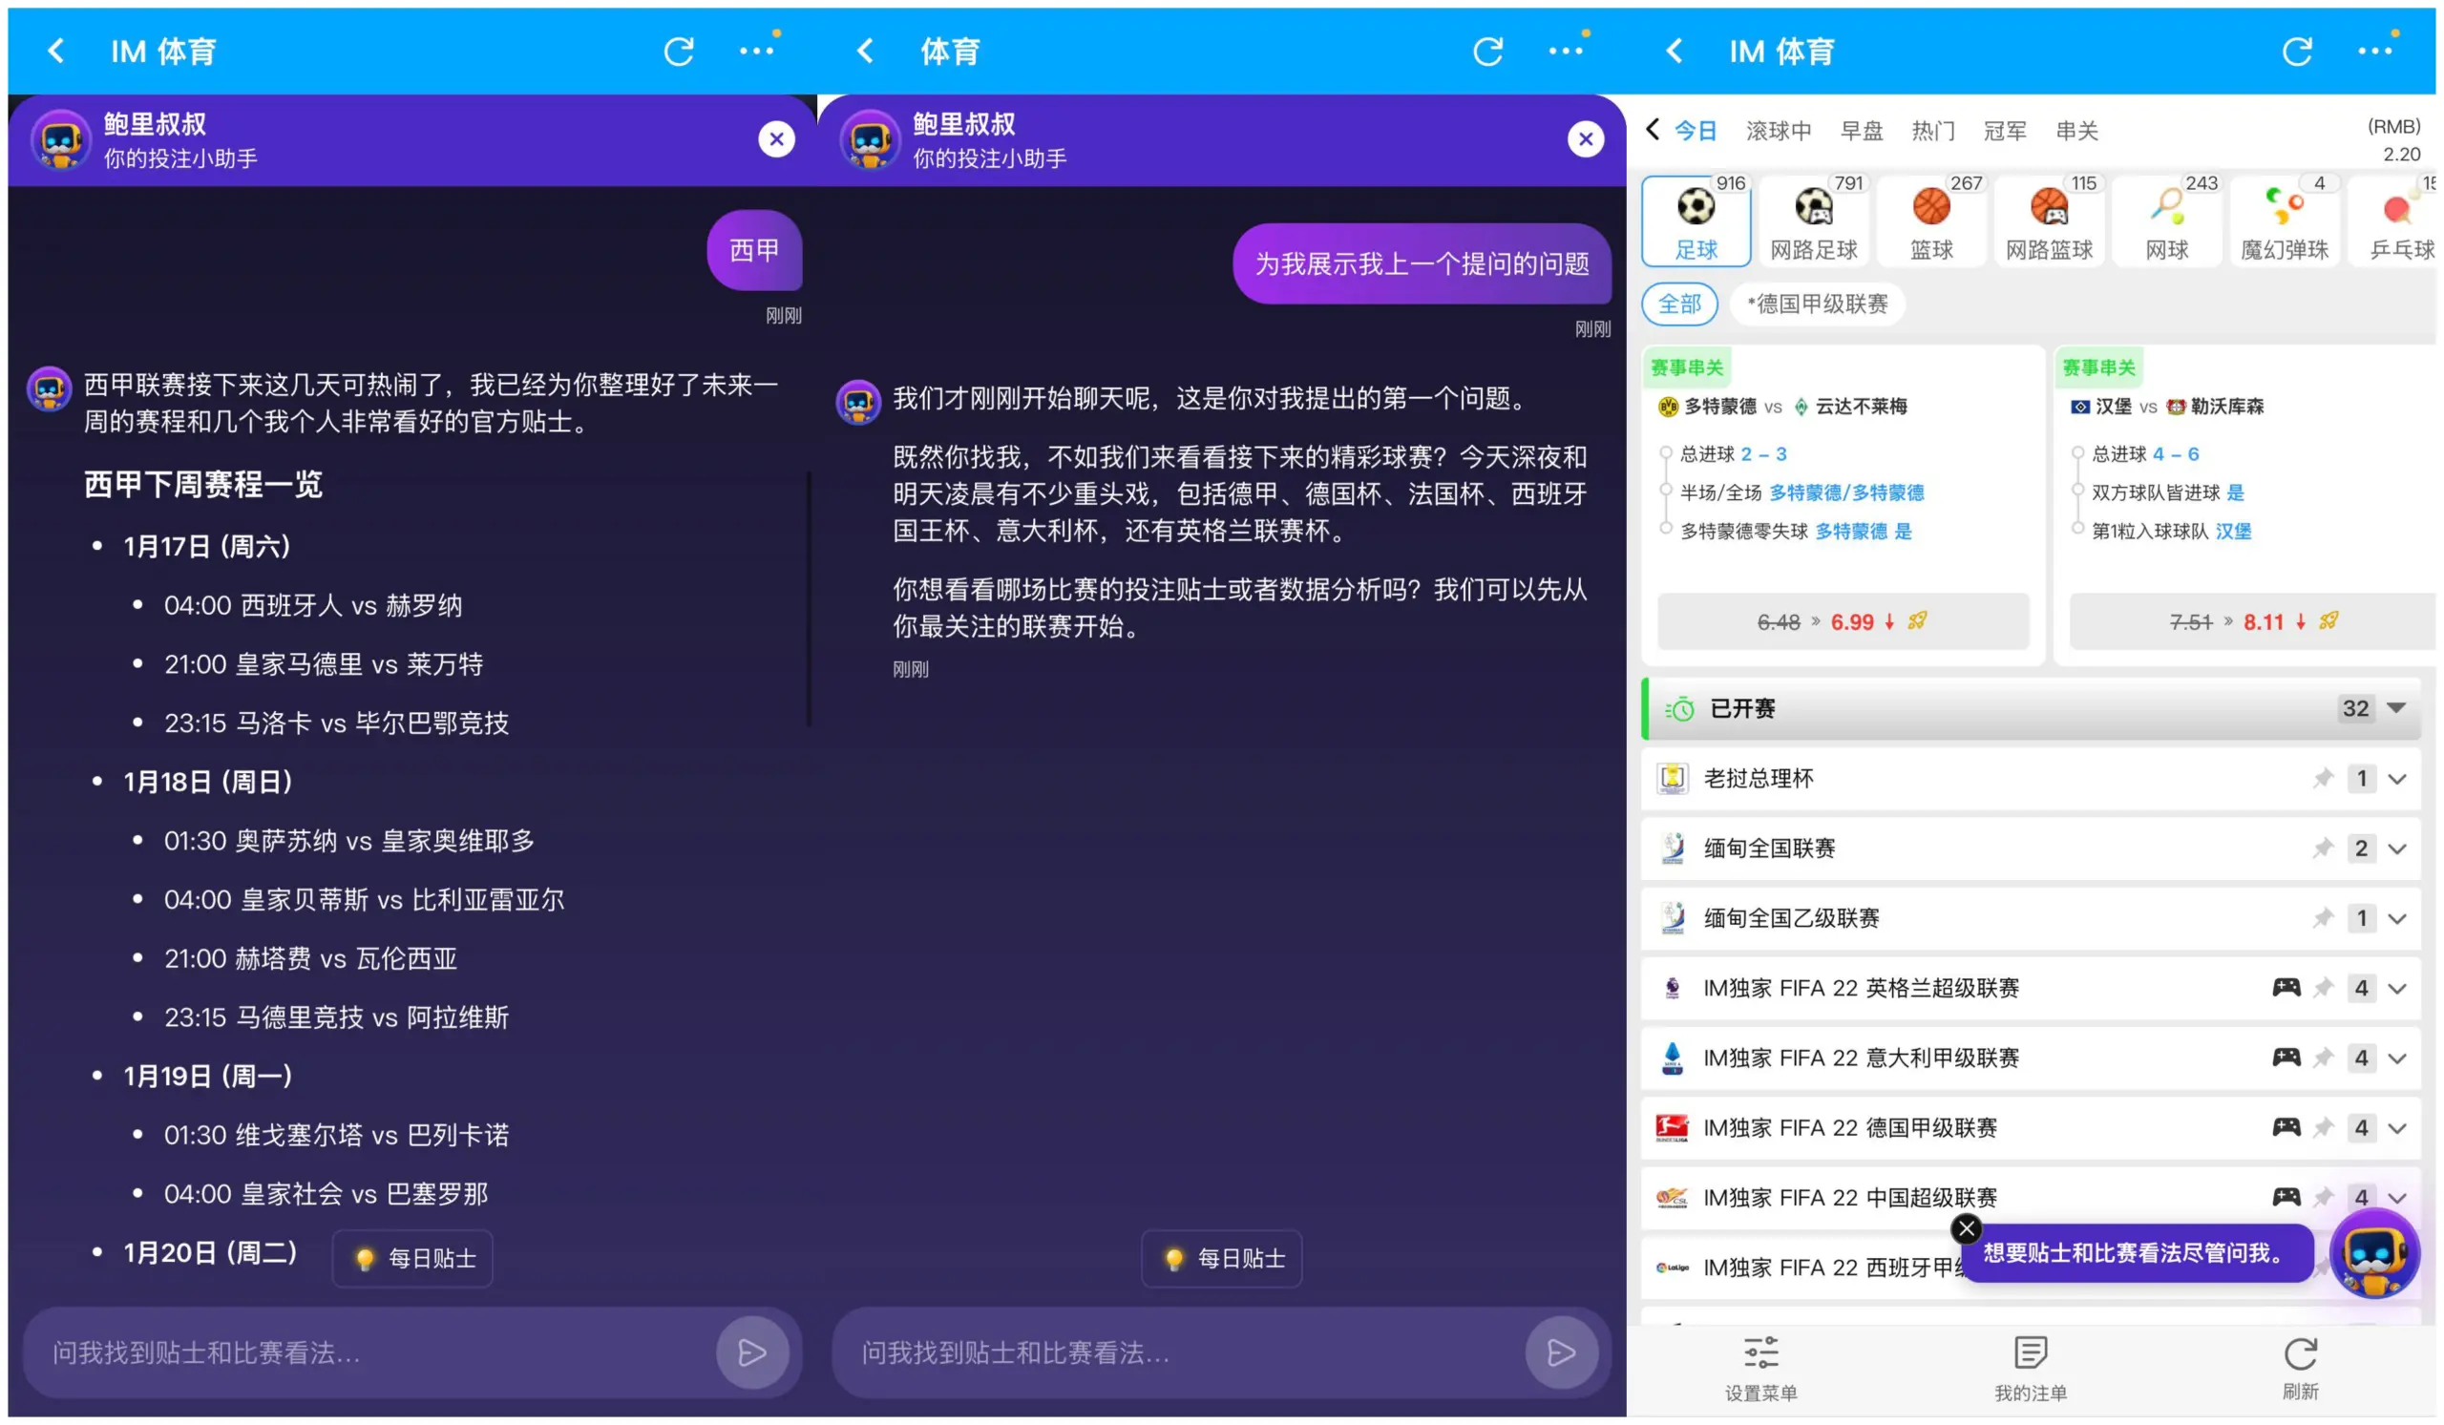The image size is (2444, 1425).
Task: Select 网路足球 sport icon
Action: [x=1815, y=222]
